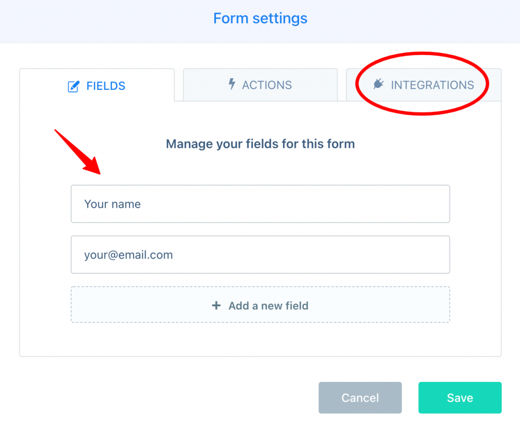Click the 'Form settings' dialog title
The image size is (520, 426).
tap(261, 18)
